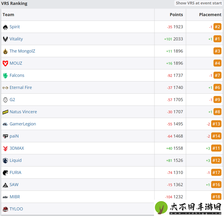Click the Falcons green logo icon
The height and width of the screenshot is (216, 224).
(x=5, y=76)
